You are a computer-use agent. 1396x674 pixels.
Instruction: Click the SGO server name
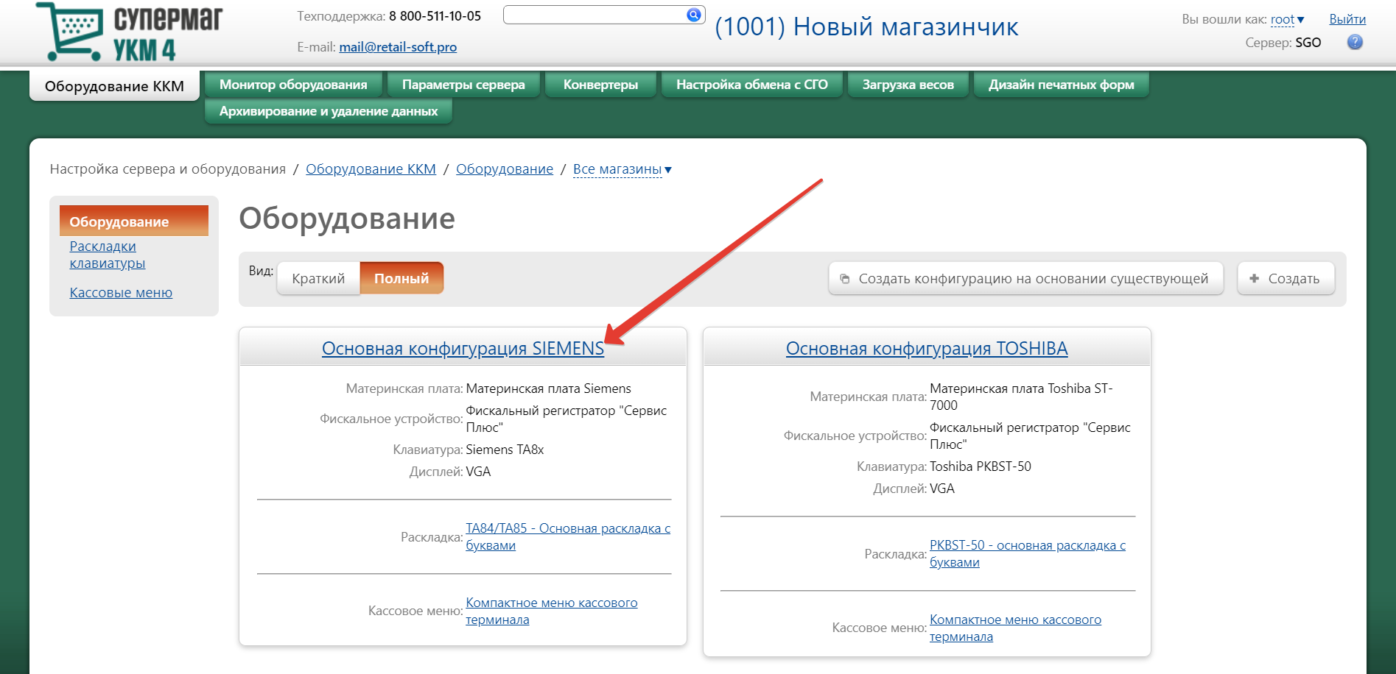[1308, 43]
